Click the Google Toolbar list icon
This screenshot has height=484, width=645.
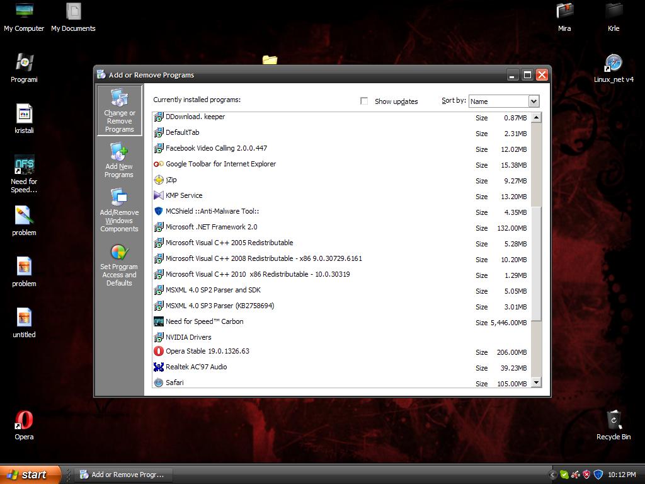[x=159, y=164]
